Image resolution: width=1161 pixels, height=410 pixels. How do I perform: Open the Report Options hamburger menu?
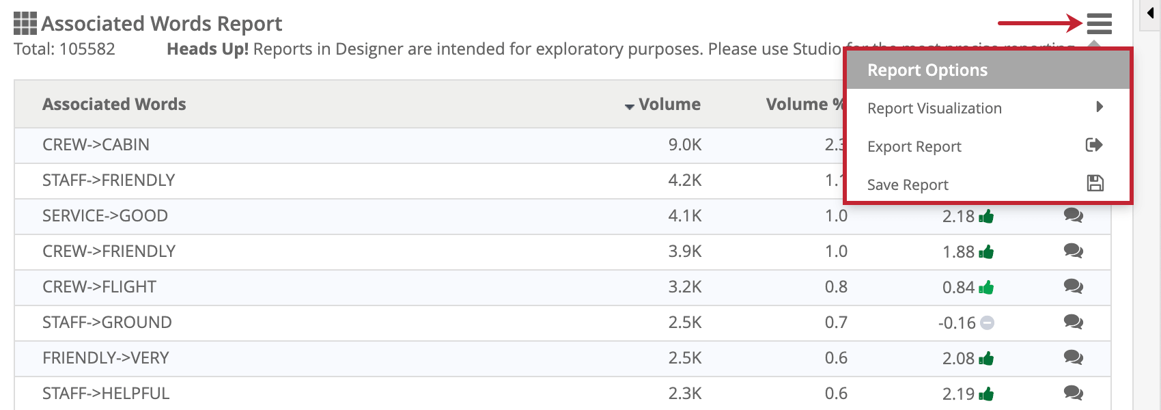pos(1100,23)
